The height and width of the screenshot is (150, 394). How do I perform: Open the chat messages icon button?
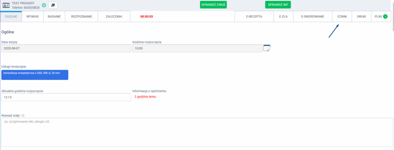click(x=53, y=5)
